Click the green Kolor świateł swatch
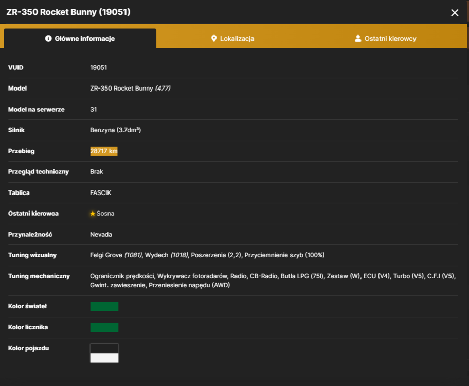This screenshot has height=386, width=469. tap(104, 306)
